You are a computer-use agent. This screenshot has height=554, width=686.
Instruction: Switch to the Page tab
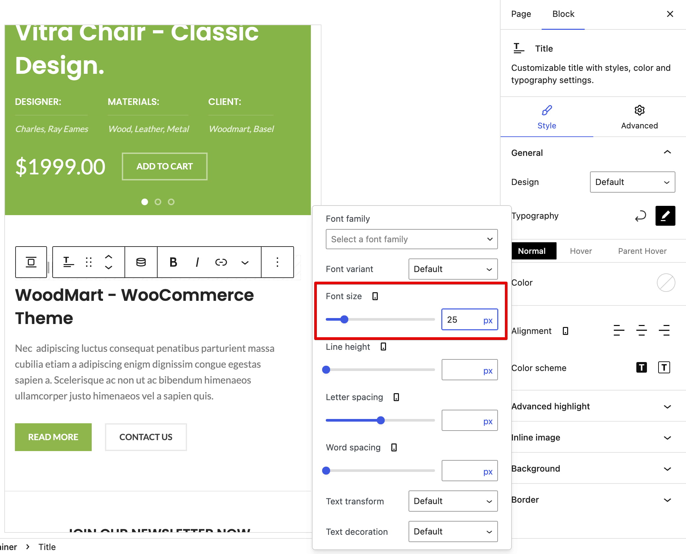[521, 14]
